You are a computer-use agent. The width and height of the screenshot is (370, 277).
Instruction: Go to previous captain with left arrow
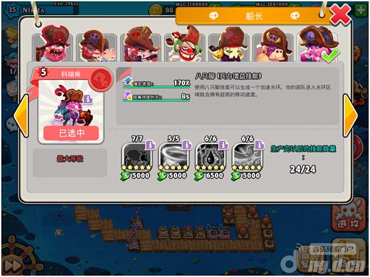point(21,115)
